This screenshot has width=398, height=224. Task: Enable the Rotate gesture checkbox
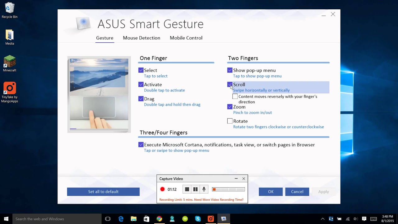pyautogui.click(x=230, y=121)
